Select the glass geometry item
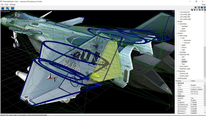Screen dimensions: 206x116 (183, 29)
